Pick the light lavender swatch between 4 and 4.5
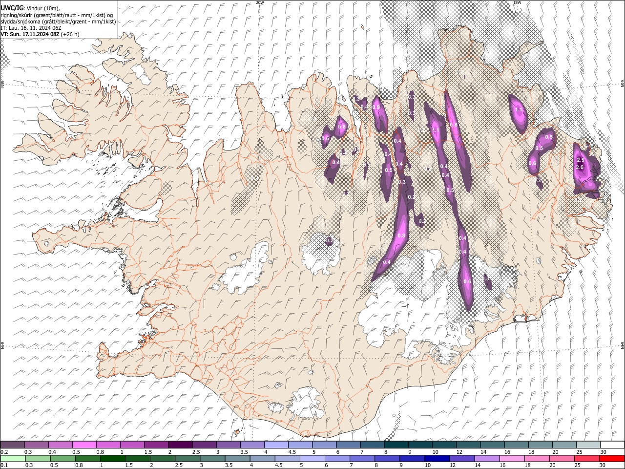Screen dimensions: 625x469 (x=276, y=445)
